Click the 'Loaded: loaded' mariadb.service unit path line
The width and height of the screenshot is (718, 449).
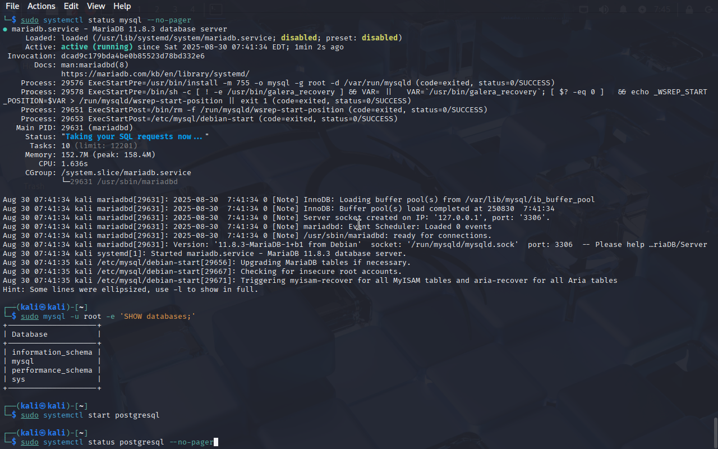tap(214, 38)
